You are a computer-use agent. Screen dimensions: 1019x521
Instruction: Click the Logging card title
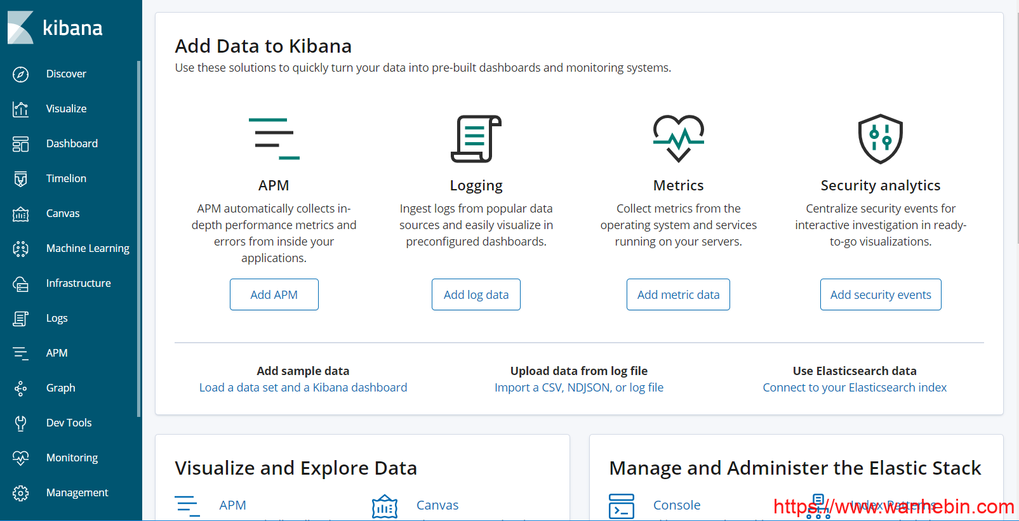[x=476, y=185]
